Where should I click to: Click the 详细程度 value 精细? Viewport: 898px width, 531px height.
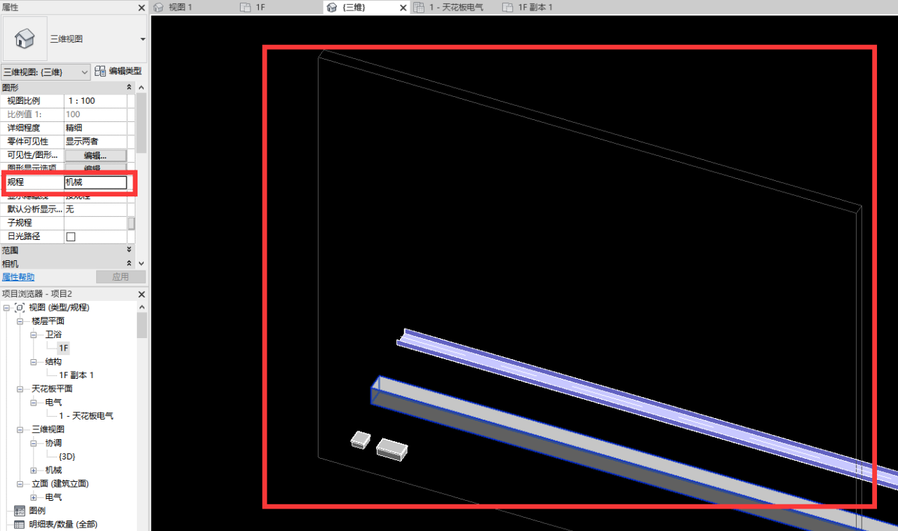95,128
